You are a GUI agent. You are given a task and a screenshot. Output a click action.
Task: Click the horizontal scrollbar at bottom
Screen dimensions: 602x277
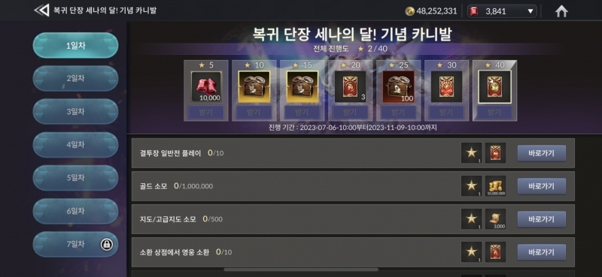pyautogui.click(x=301, y=269)
